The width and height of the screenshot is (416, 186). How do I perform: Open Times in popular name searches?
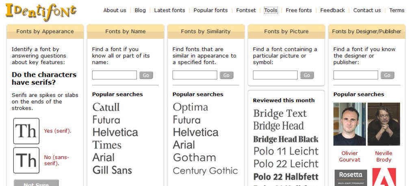coord(107,145)
